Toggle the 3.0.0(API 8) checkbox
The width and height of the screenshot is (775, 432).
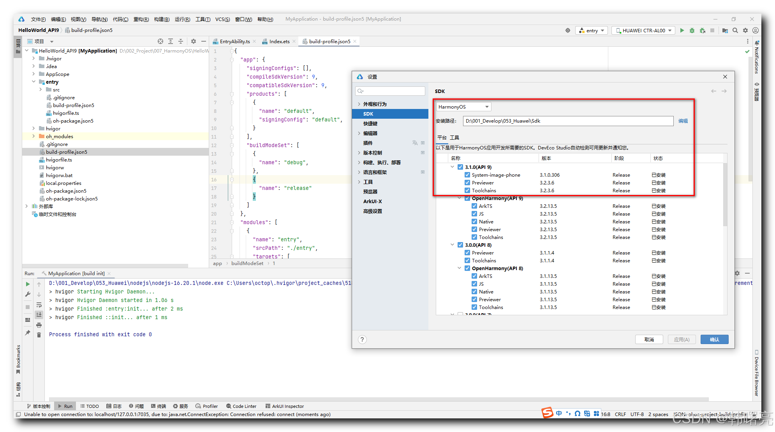pos(460,245)
